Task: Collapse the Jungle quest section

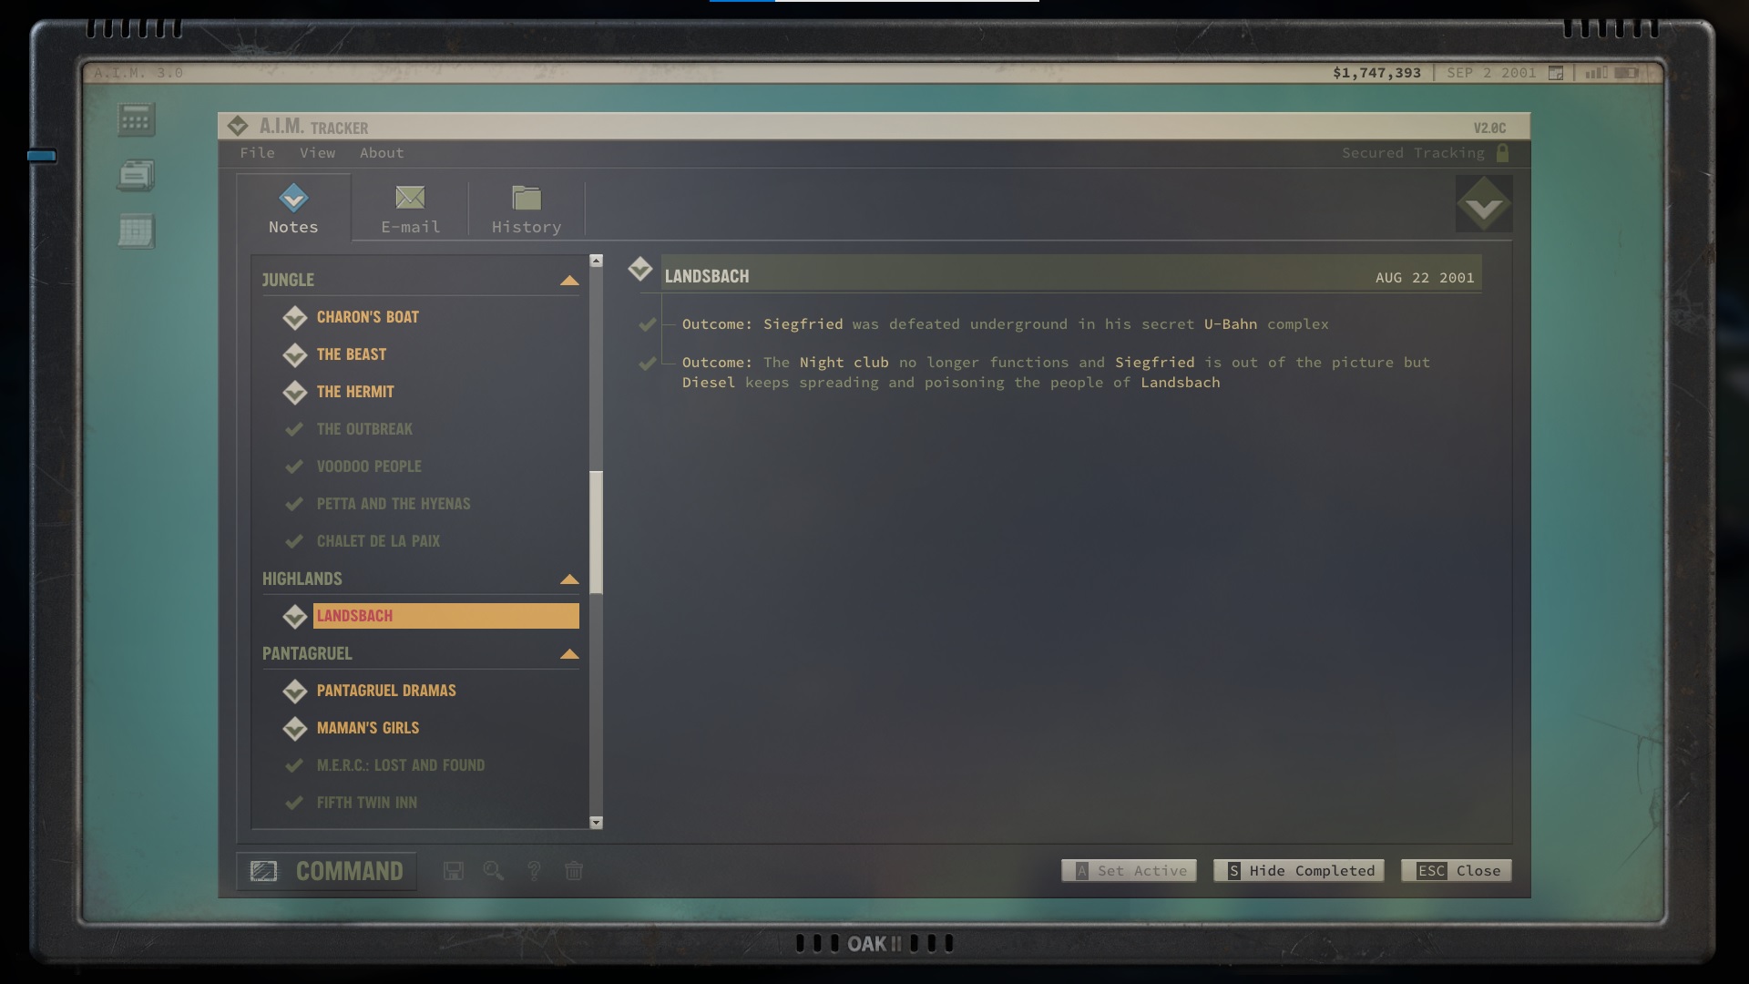Action: coord(569,281)
